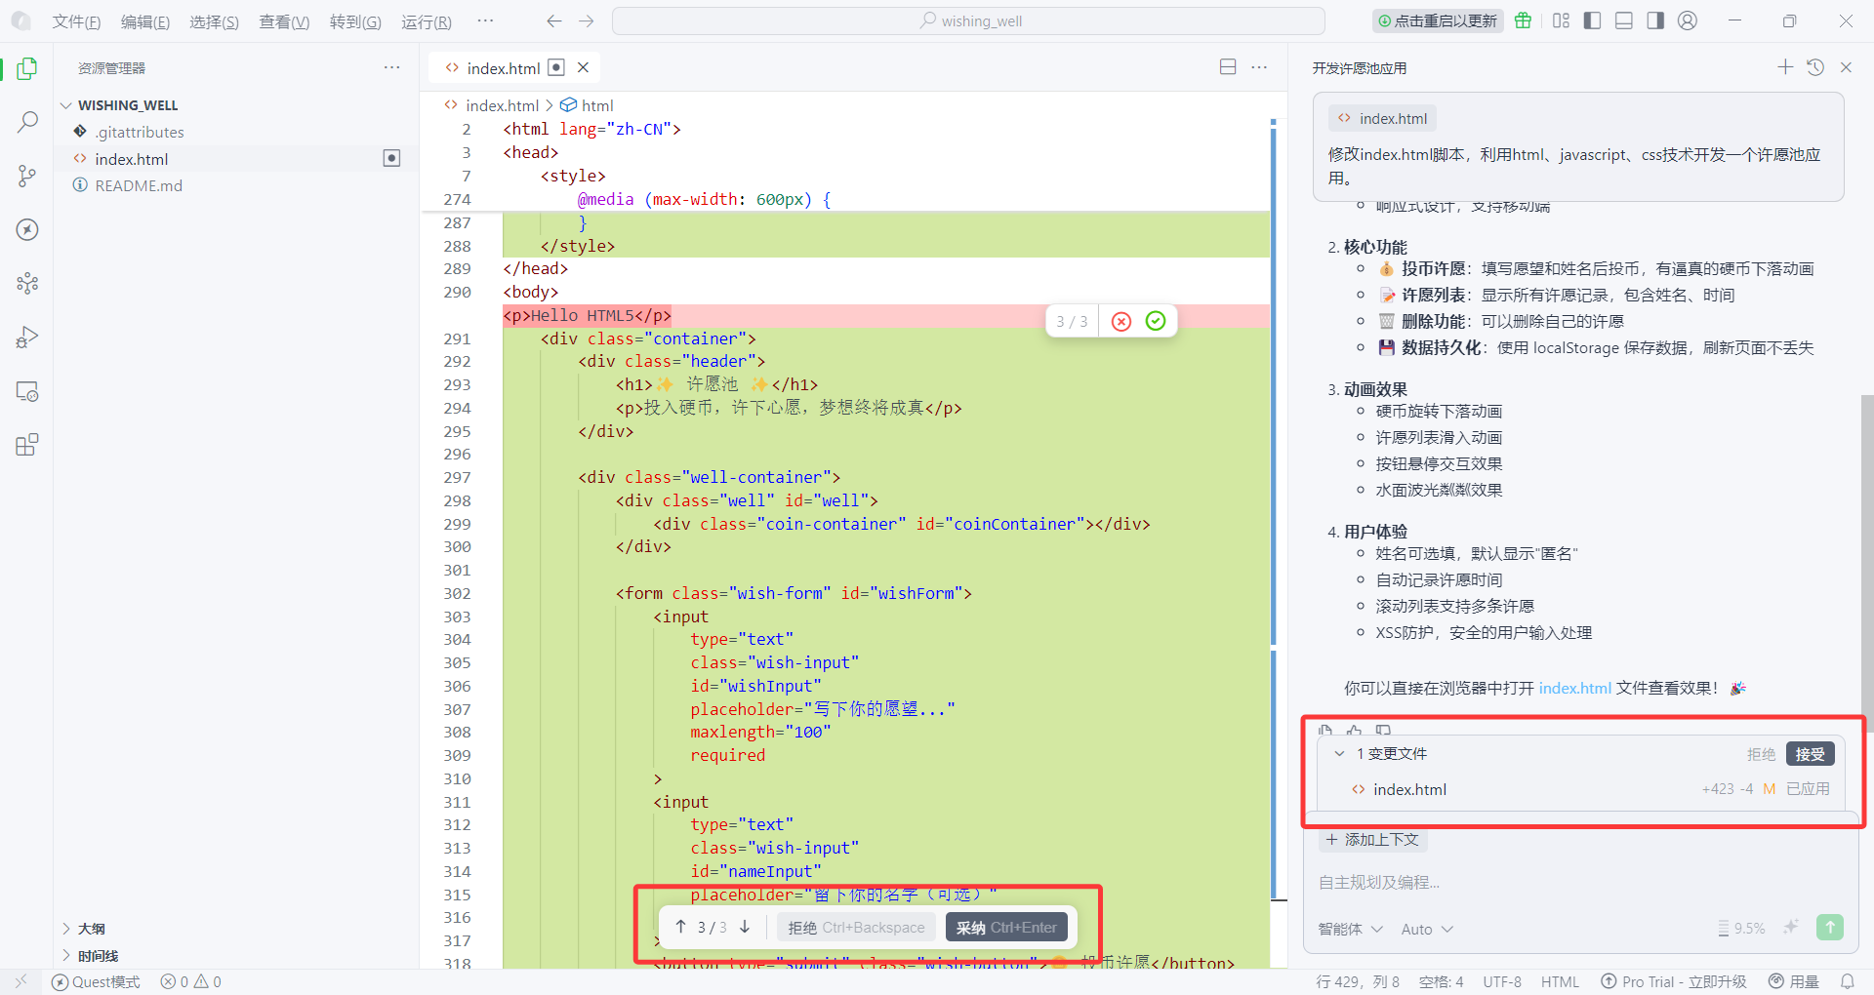Toggle secondary side bar visibility
This screenshot has width=1874, height=995.
[x=1655, y=20]
